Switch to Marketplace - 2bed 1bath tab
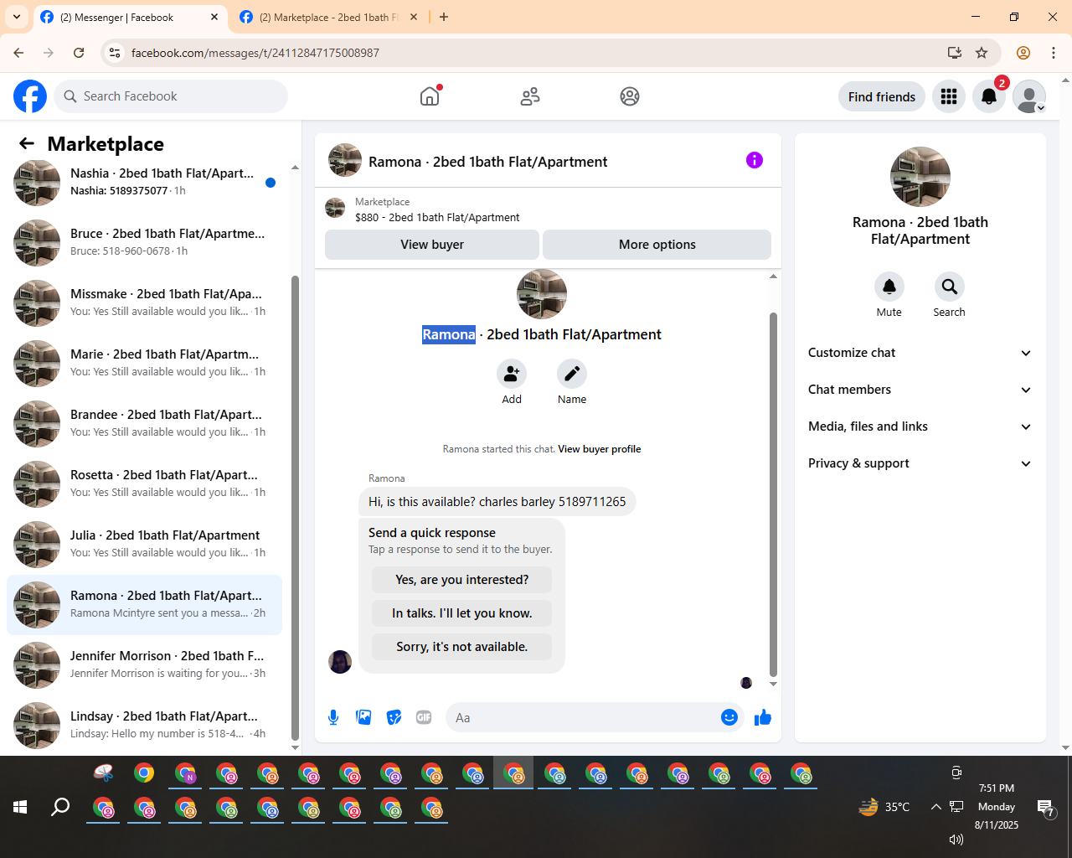 329,17
